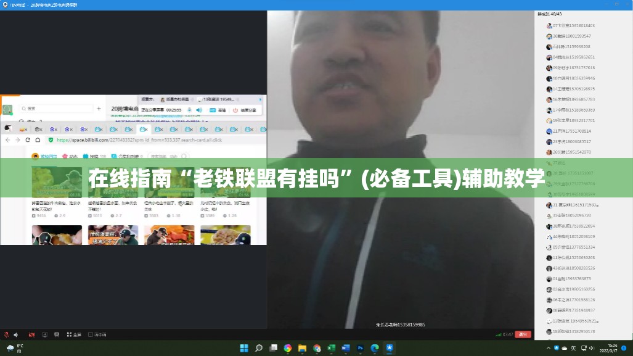
Task: Open Task View on taskbar
Action: (x=273, y=348)
